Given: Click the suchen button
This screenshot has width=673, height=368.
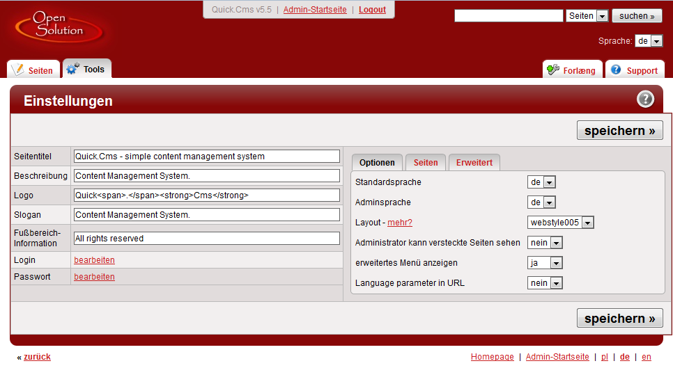Looking at the screenshot, I should [x=637, y=16].
